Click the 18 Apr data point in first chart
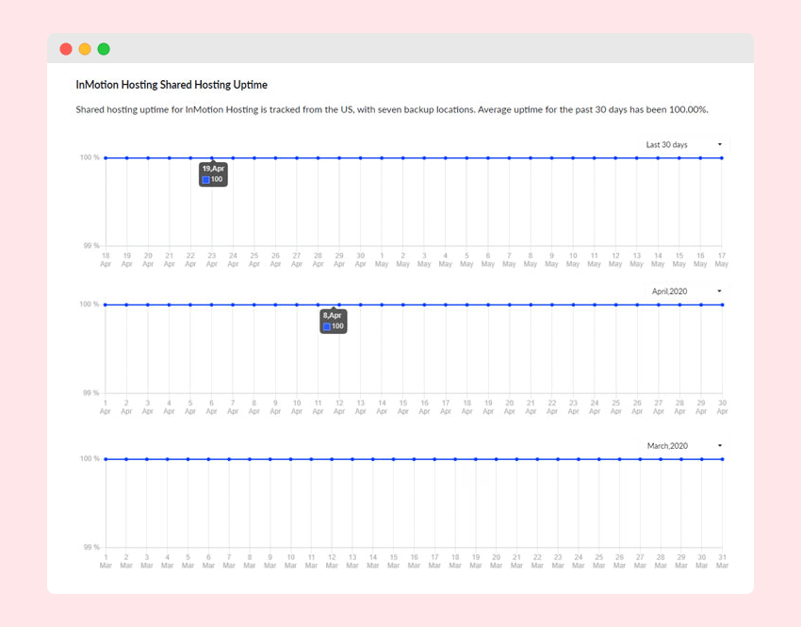801x627 pixels. [x=106, y=157]
